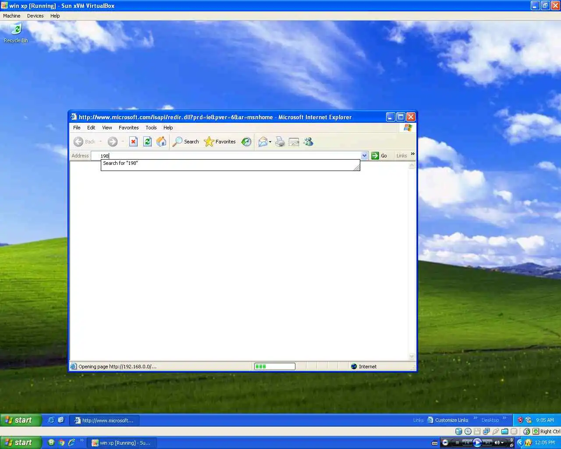Select the http://www.microsoft taskbar button
Image resolution: width=561 pixels, height=449 pixels.
click(x=105, y=420)
